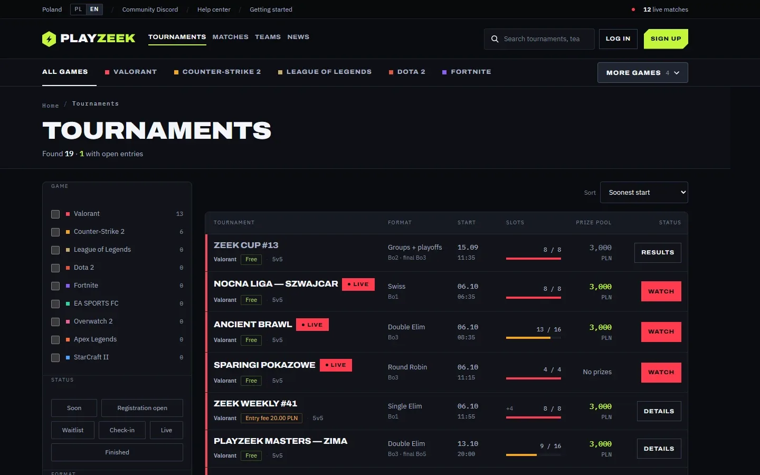Switch to the League of Legends tab
The height and width of the screenshot is (475, 760).
(x=325, y=72)
